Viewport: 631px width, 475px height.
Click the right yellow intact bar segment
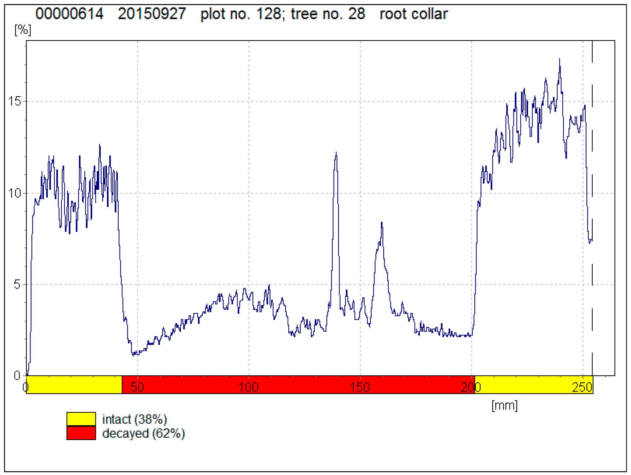point(534,385)
